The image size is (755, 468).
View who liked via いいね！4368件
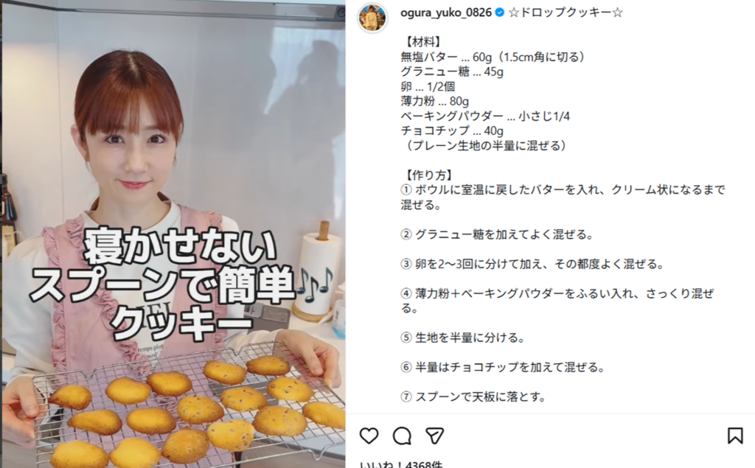pyautogui.click(x=401, y=464)
